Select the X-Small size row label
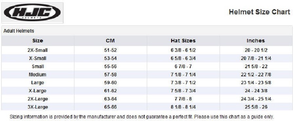 click(x=38, y=58)
